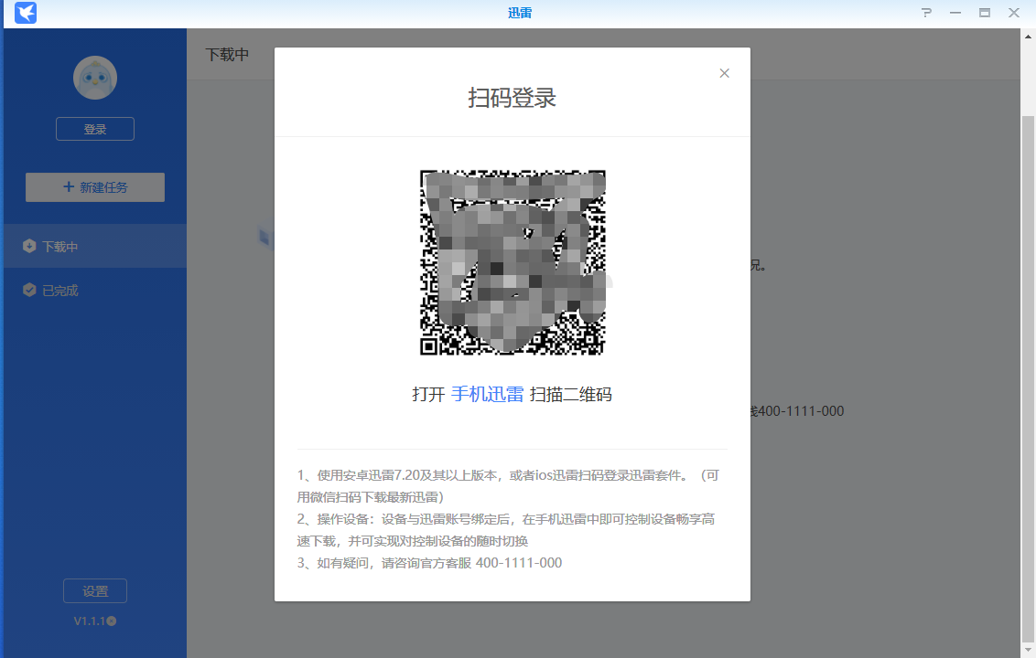Close the 扫码登录 dialog with its X
1036x658 pixels.
pos(724,72)
